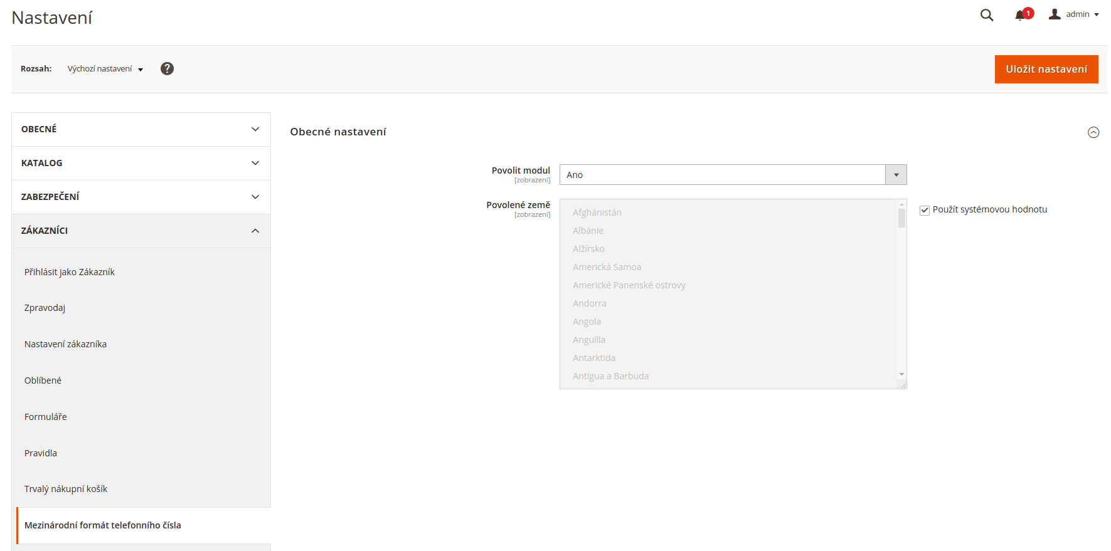Image resolution: width=1111 pixels, height=551 pixels.
Task: Uncheck Použít systémovou hodnotu checkbox
Action: (x=925, y=210)
